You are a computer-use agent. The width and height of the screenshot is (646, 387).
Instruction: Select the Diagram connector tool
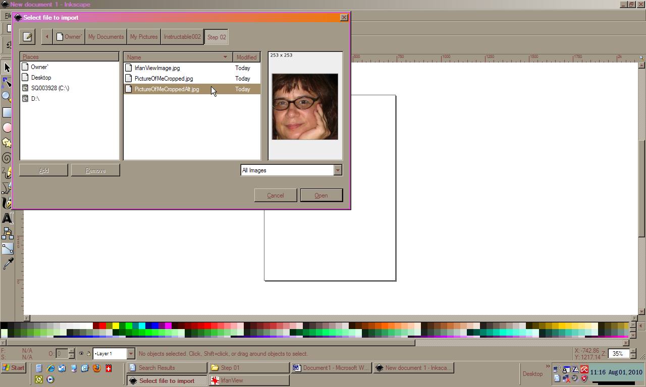point(7,233)
